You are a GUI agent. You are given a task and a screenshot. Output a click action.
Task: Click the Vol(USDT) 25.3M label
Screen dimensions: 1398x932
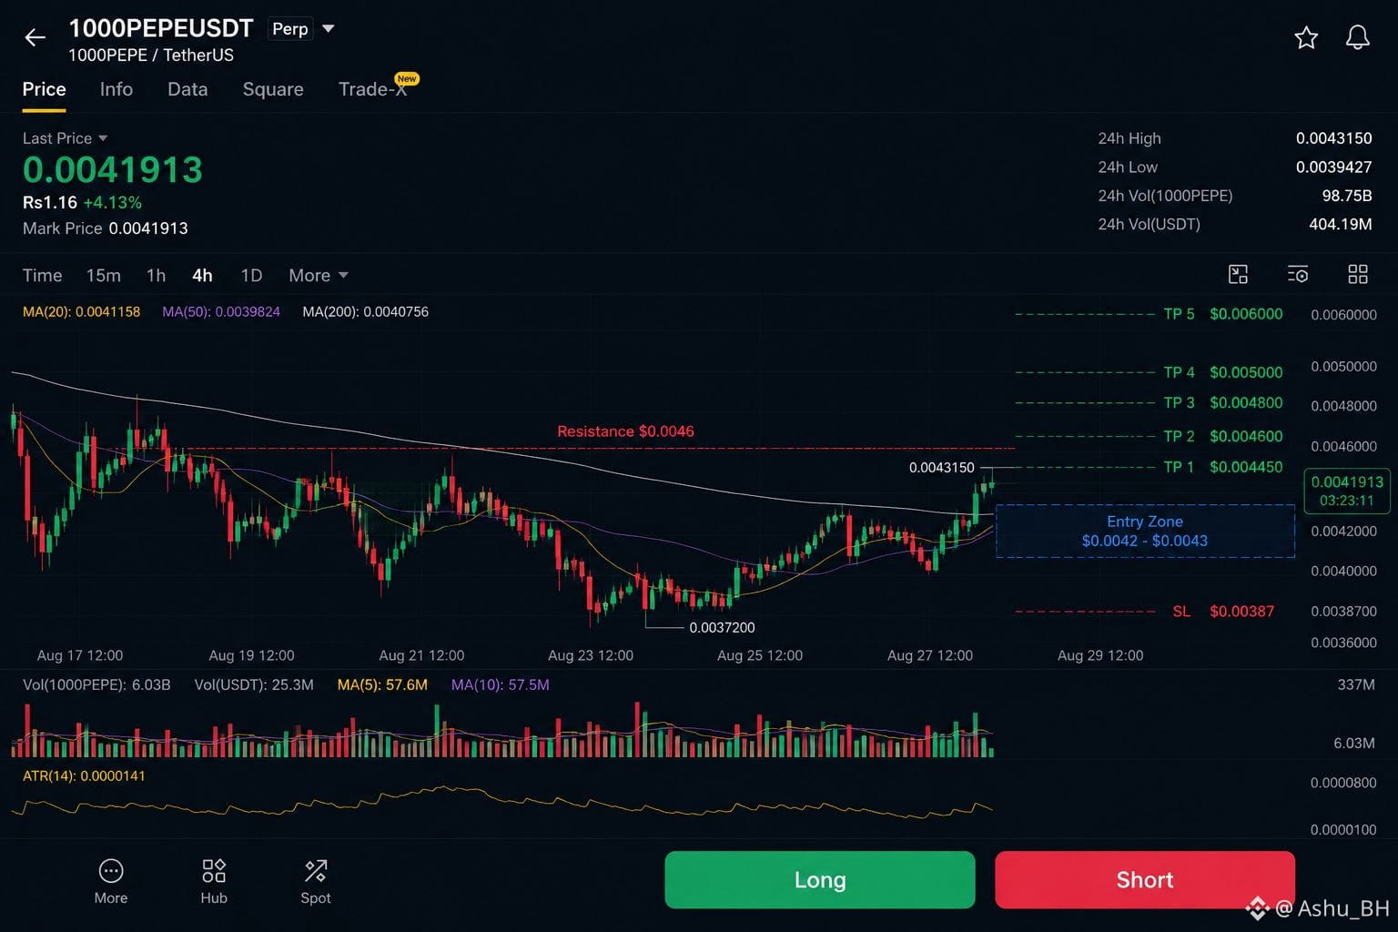[254, 685]
